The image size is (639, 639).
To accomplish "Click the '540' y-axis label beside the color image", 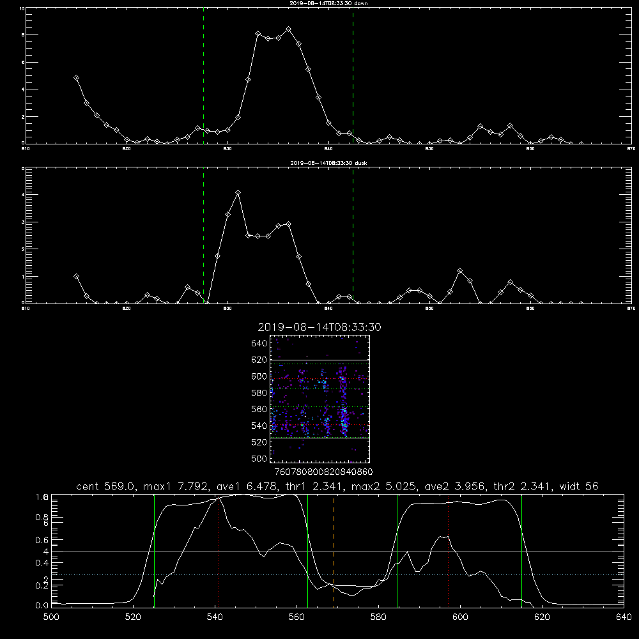I will coord(259,426).
